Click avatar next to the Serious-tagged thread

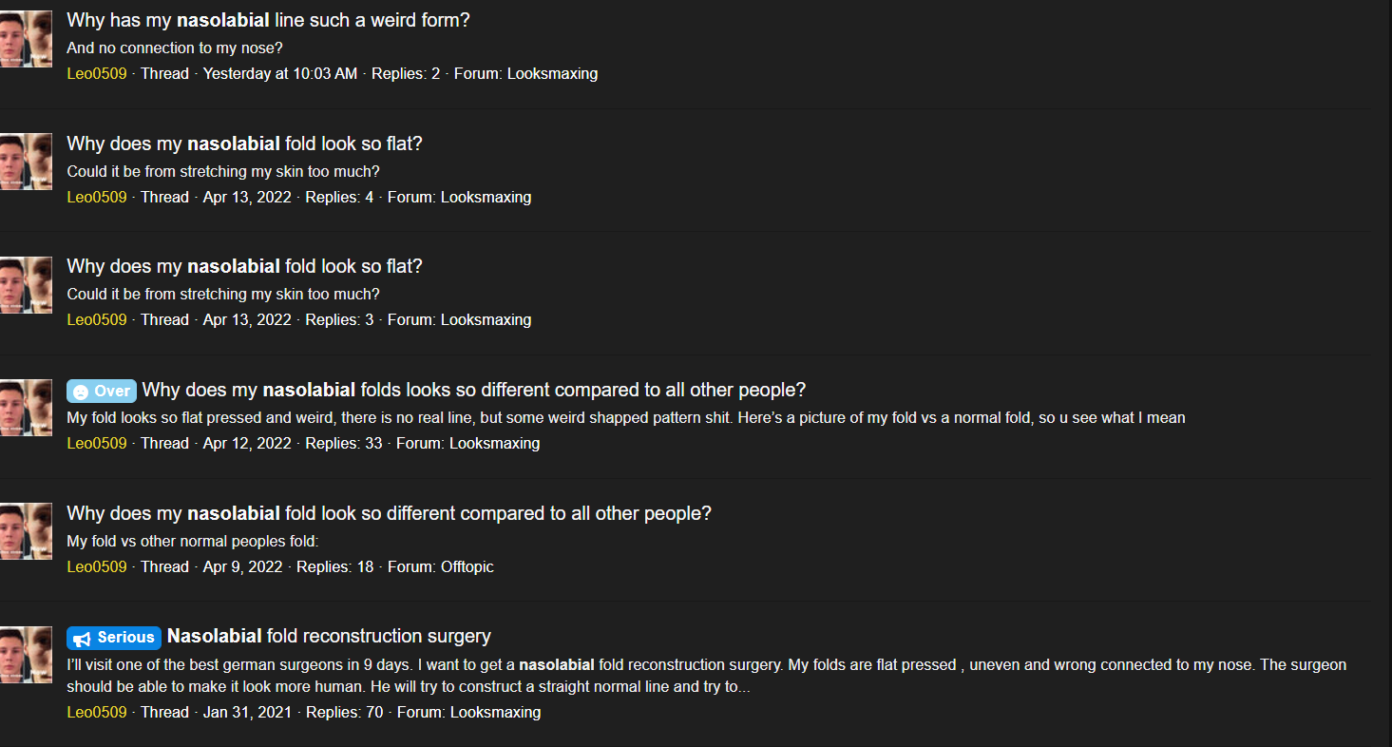click(26, 655)
